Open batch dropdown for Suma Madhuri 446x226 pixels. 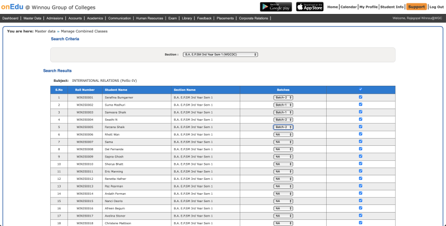tap(283, 105)
